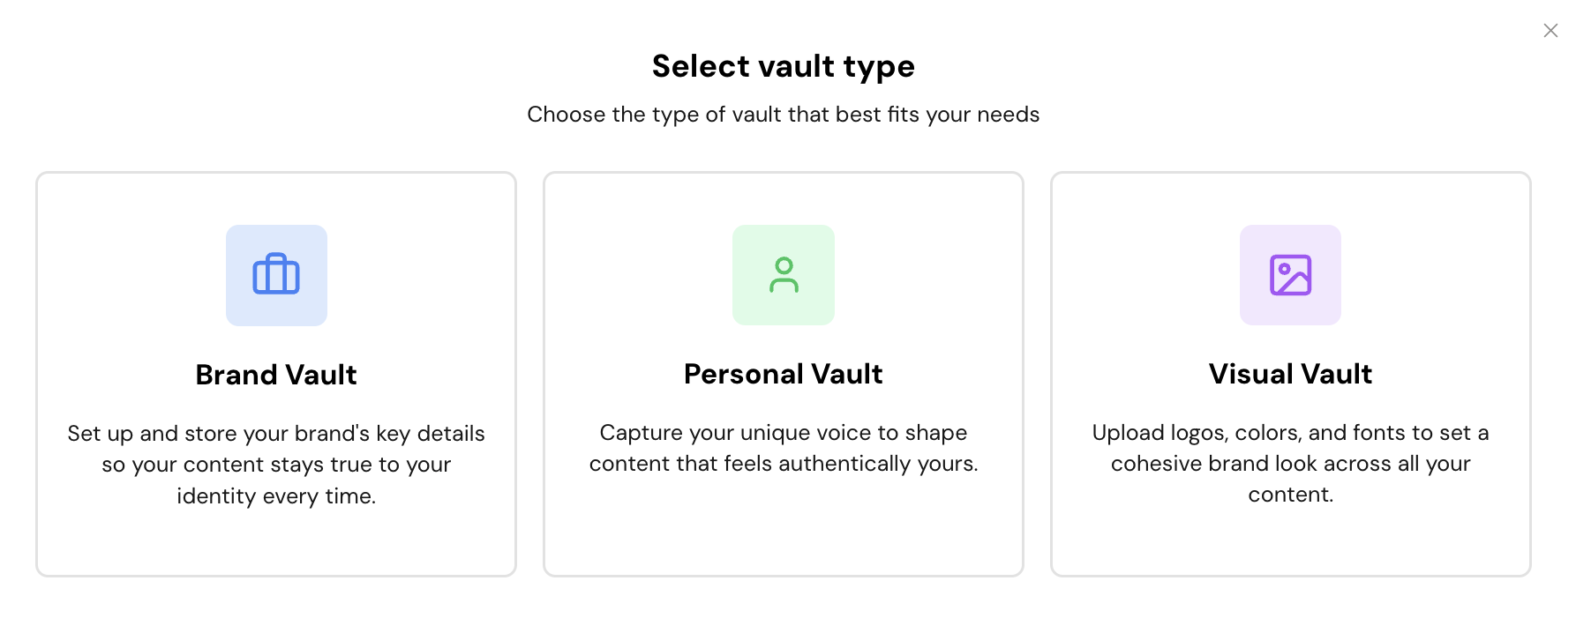Select the Visual Vault title
This screenshot has height=633, width=1576.
(1290, 374)
